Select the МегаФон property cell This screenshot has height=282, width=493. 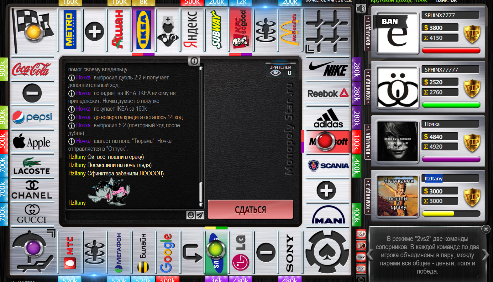click(x=119, y=253)
